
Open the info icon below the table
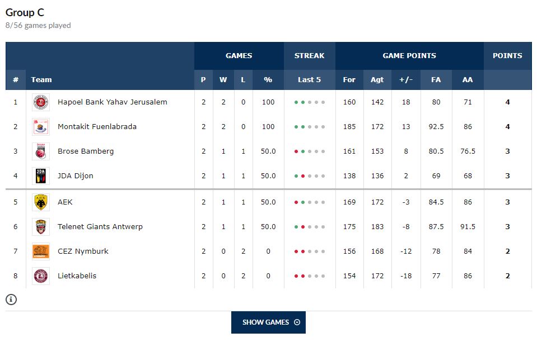pos(11,300)
